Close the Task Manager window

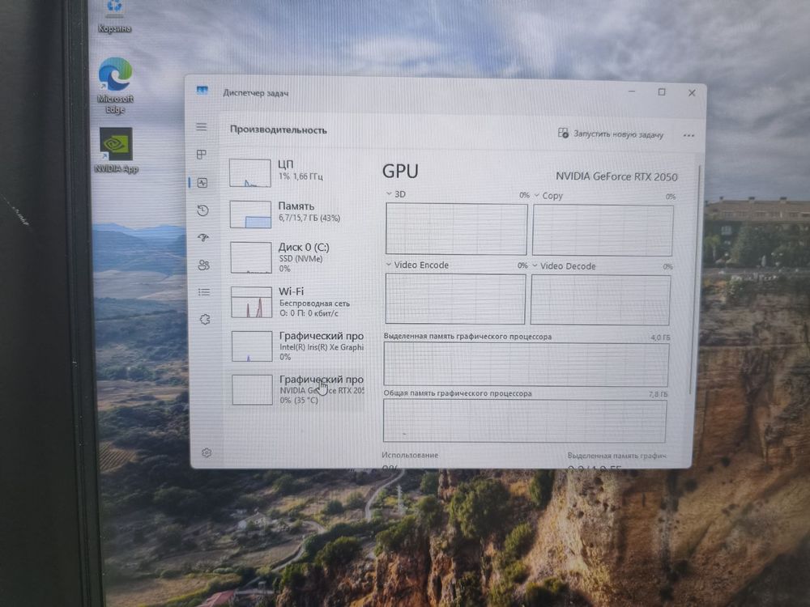pyautogui.click(x=692, y=93)
